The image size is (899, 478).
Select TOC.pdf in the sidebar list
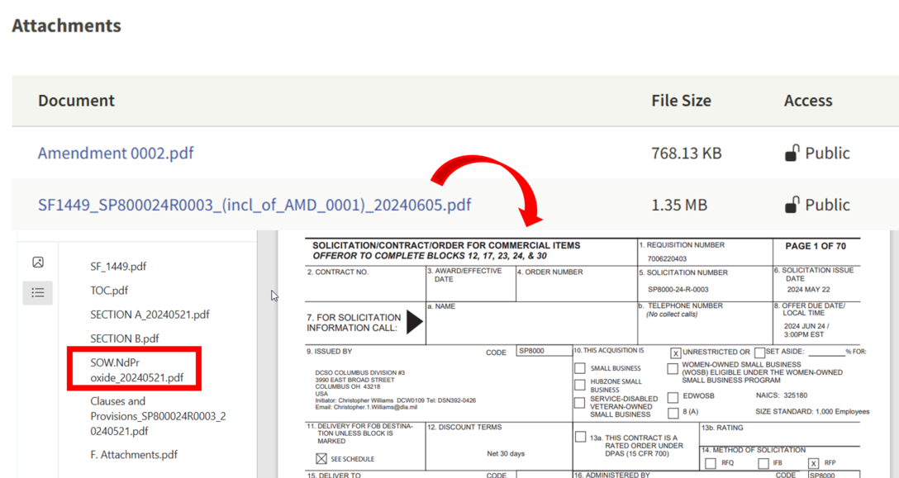click(106, 291)
